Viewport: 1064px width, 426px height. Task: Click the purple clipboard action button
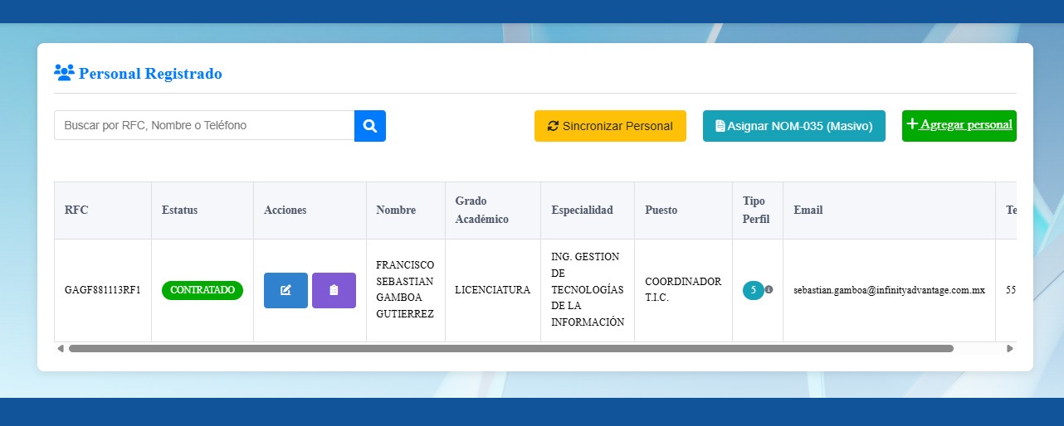334,290
